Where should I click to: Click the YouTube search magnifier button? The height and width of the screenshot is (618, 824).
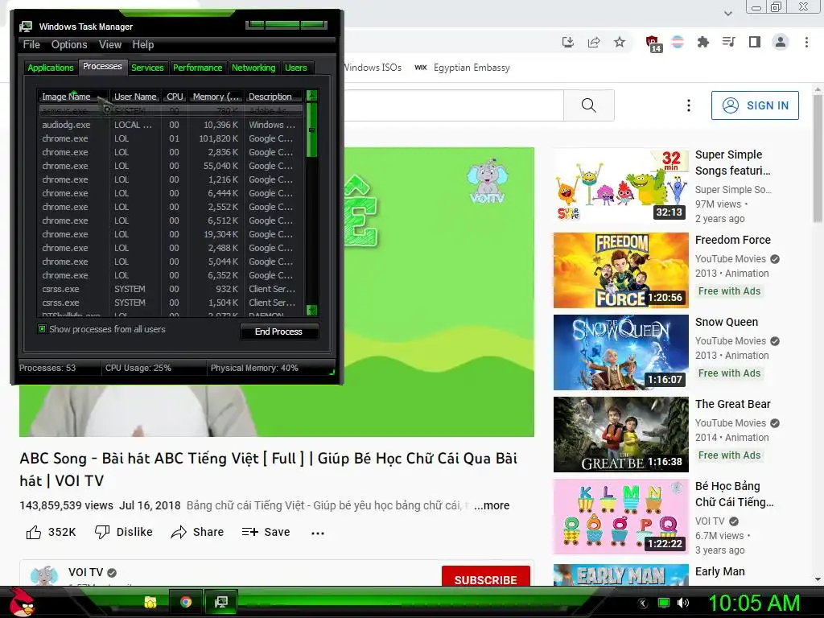(588, 105)
